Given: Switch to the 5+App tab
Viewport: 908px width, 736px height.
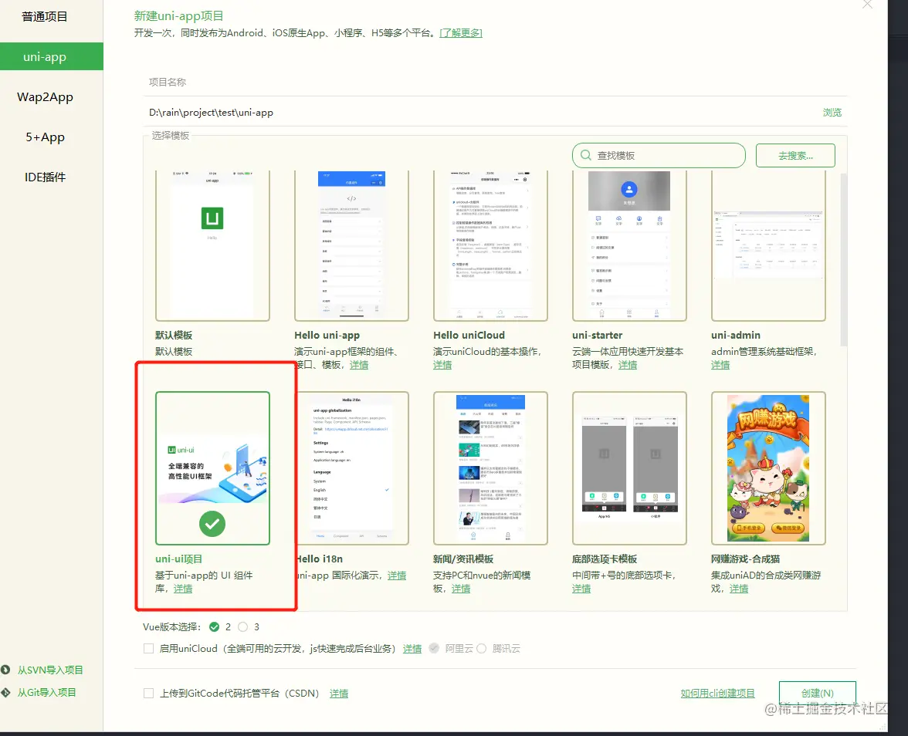Looking at the screenshot, I should tap(45, 137).
